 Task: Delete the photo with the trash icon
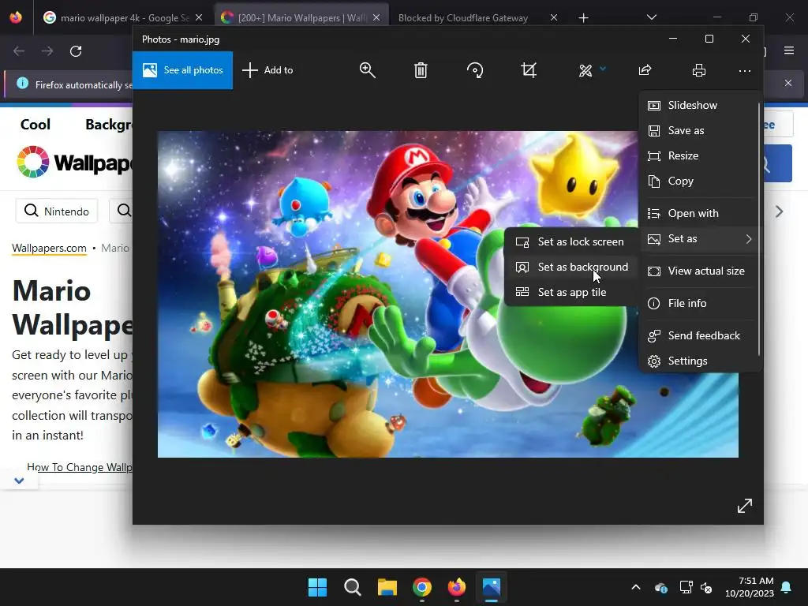(421, 70)
